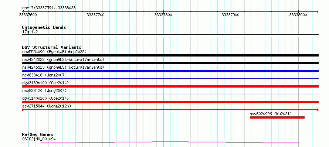This screenshot has height=147, width=329.
Task: Click ruler tick label 33337800
Action: [x=163, y=15]
